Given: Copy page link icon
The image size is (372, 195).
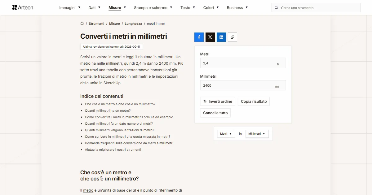Looking at the screenshot, I should (232, 37).
